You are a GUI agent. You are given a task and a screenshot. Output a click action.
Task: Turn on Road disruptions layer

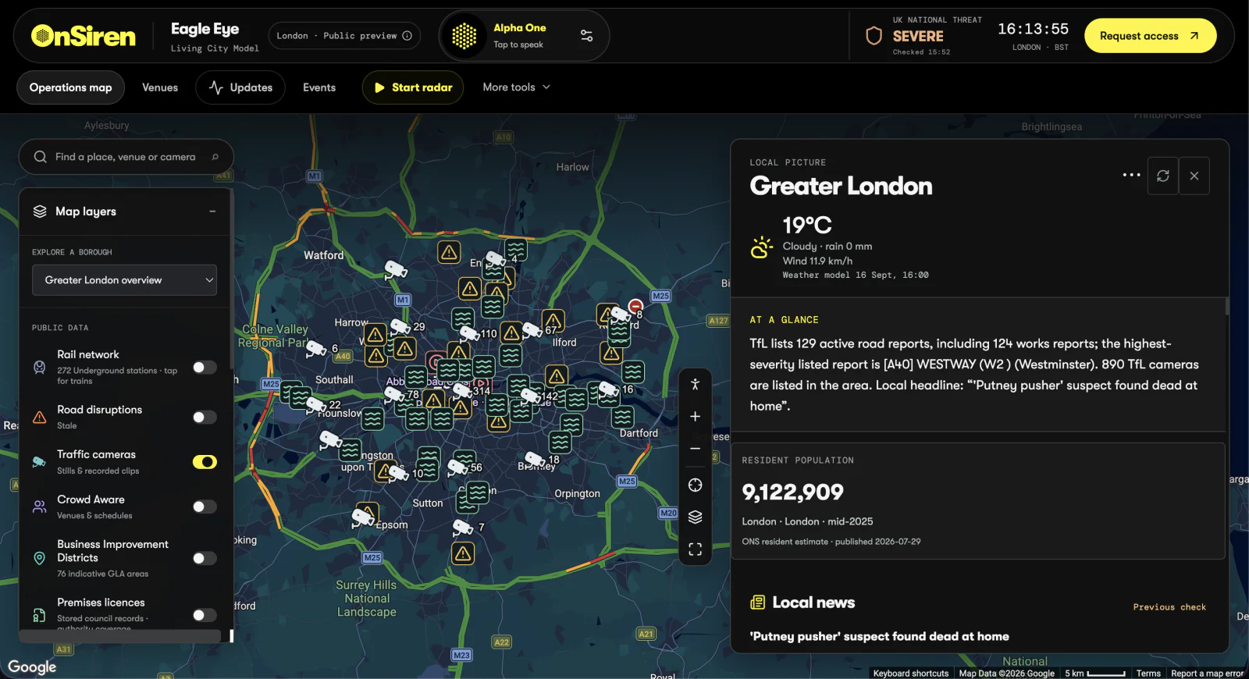tap(205, 418)
